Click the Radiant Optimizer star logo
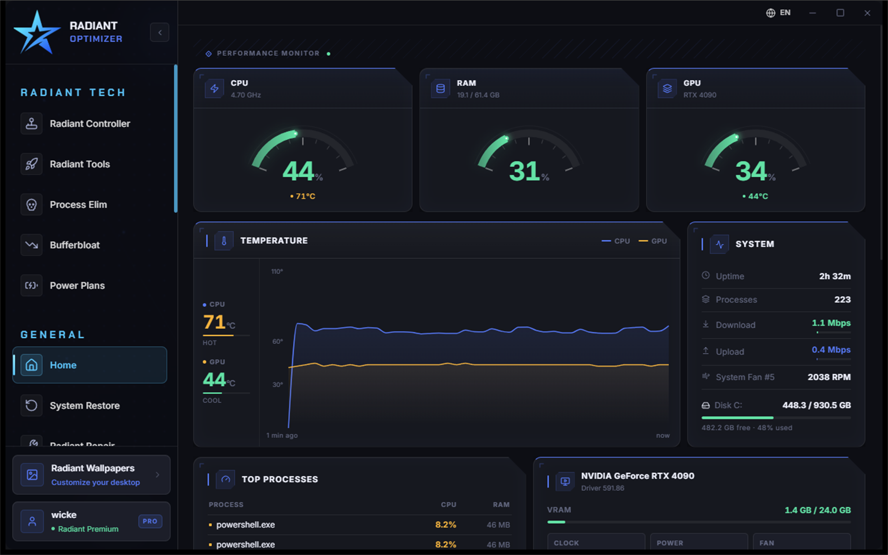The width and height of the screenshot is (888, 555). pyautogui.click(x=37, y=32)
